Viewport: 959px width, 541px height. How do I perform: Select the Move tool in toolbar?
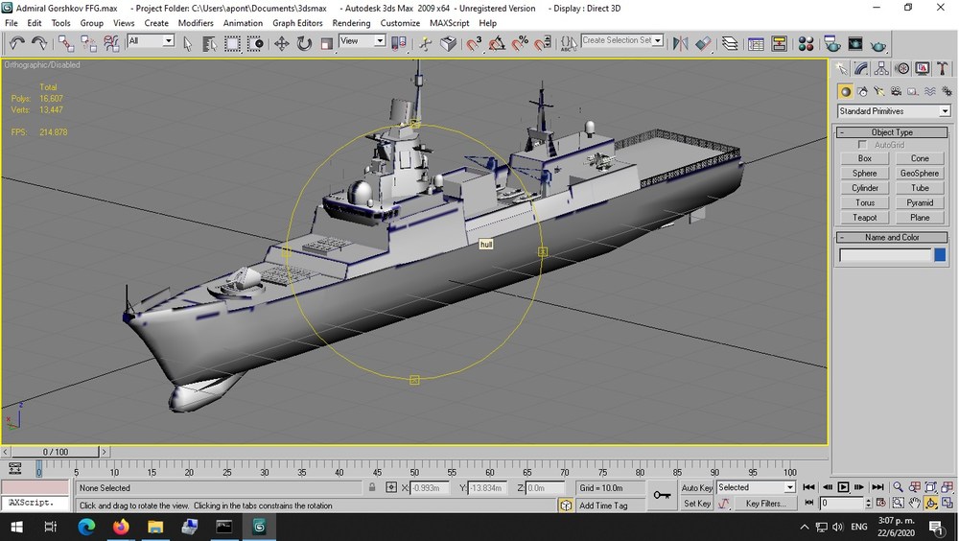click(x=281, y=43)
